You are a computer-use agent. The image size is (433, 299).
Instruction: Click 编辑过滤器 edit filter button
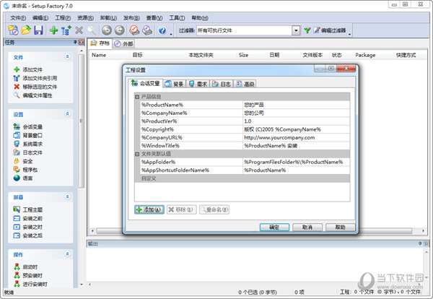330,30
